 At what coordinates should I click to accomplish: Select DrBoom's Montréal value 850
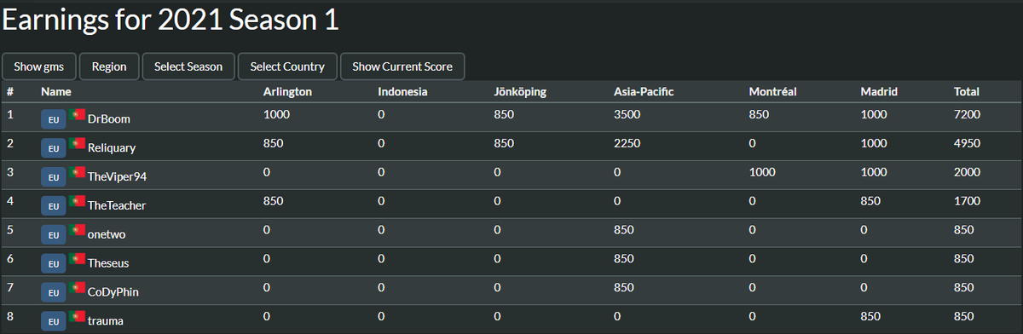[x=759, y=114]
